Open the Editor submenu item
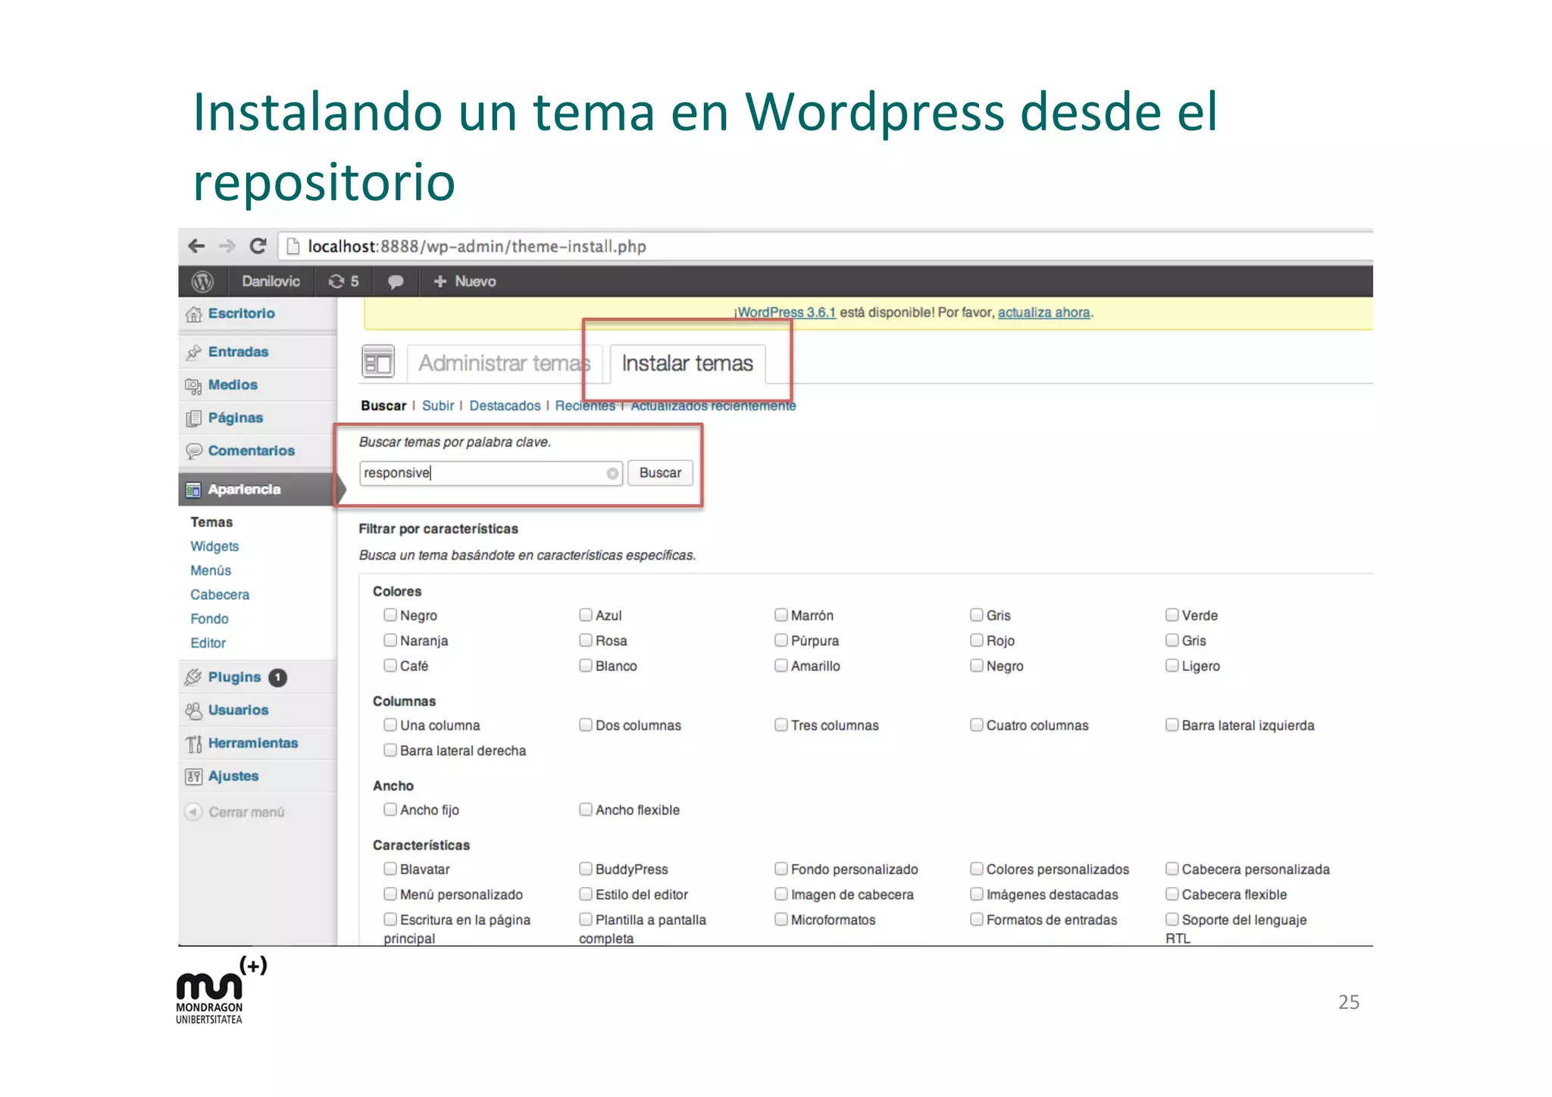The width and height of the screenshot is (1552, 1097). [x=208, y=644]
